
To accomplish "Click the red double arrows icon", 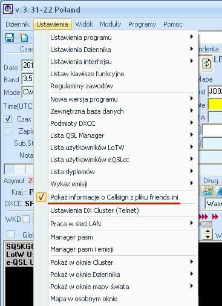I will tap(215, 217).
